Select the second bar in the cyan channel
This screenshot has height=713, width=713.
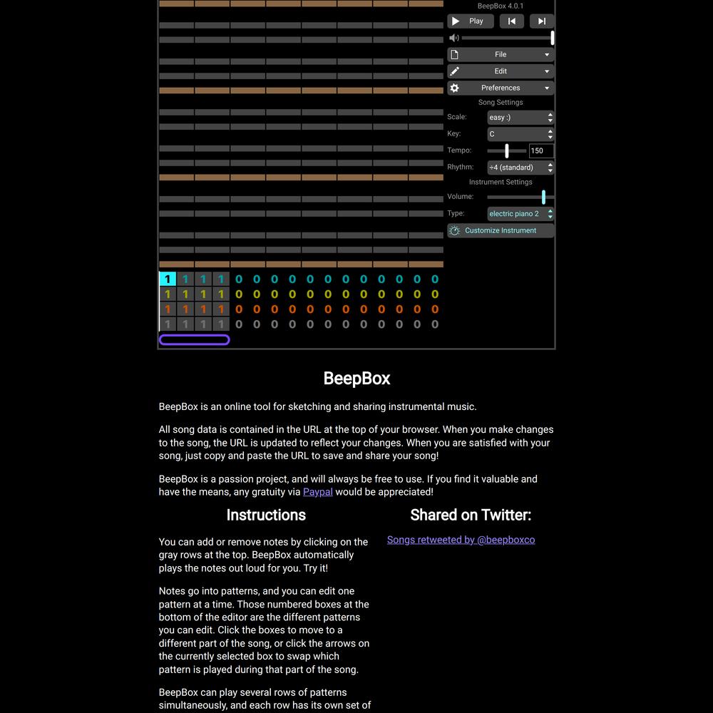coord(185,279)
